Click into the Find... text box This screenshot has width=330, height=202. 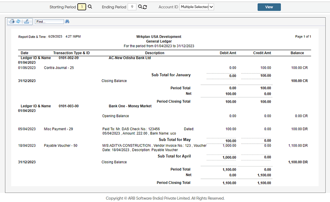pyautogui.click(x=49, y=22)
